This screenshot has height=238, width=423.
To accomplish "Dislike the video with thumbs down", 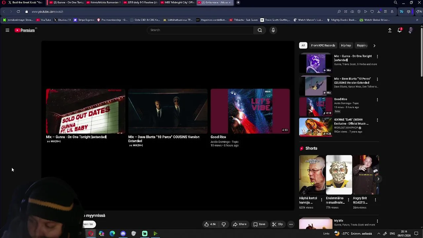I will pos(224,224).
